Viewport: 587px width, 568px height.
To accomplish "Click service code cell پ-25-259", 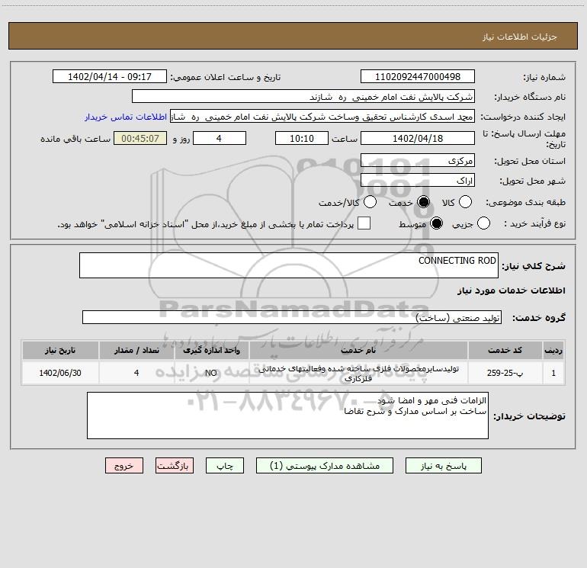I will pyautogui.click(x=505, y=373).
